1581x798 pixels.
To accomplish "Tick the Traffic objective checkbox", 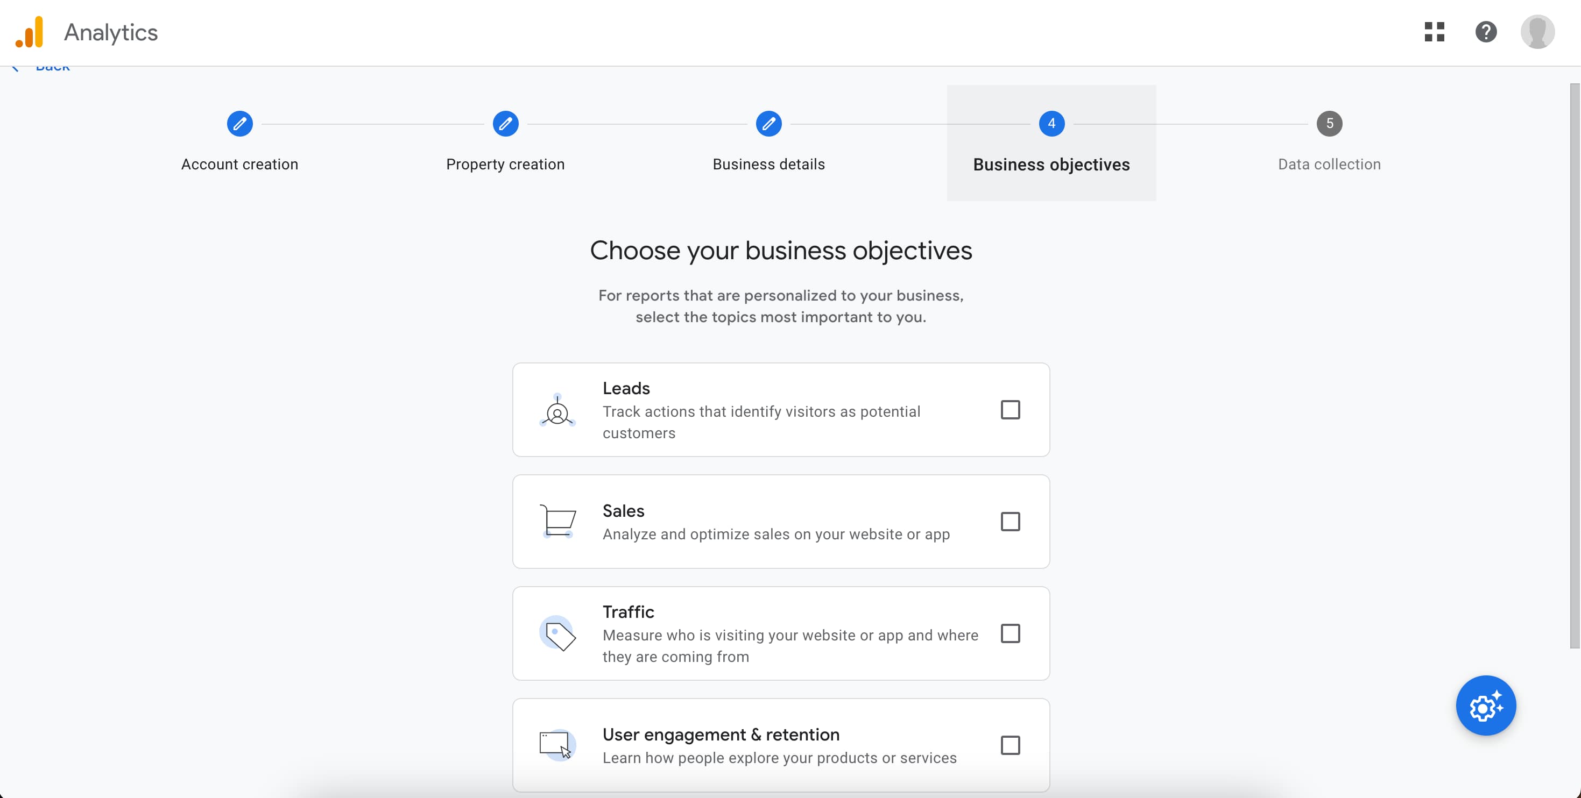I will pyautogui.click(x=1010, y=633).
